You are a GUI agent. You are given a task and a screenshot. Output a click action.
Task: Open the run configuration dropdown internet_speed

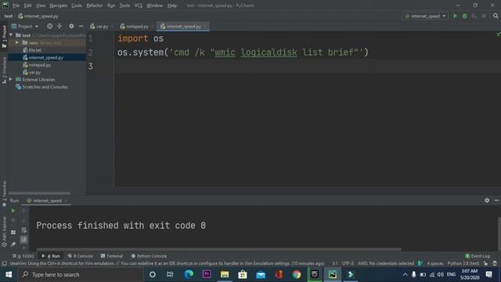tap(425, 16)
